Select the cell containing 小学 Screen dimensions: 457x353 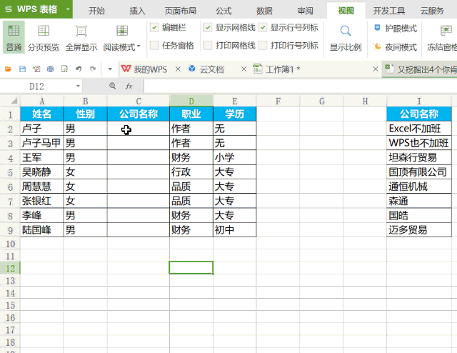235,157
